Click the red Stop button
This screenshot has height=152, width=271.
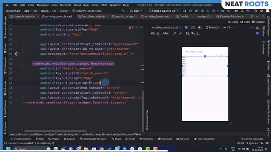point(229,11)
